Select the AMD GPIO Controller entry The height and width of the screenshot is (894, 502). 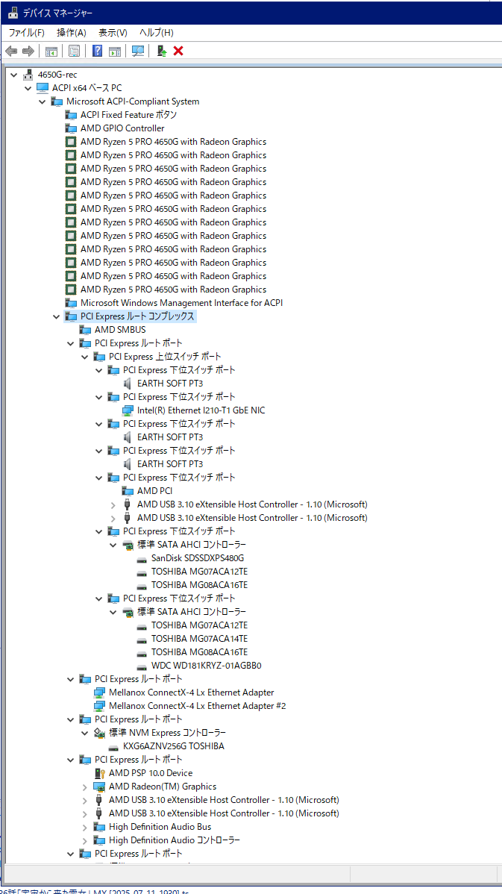tap(122, 128)
